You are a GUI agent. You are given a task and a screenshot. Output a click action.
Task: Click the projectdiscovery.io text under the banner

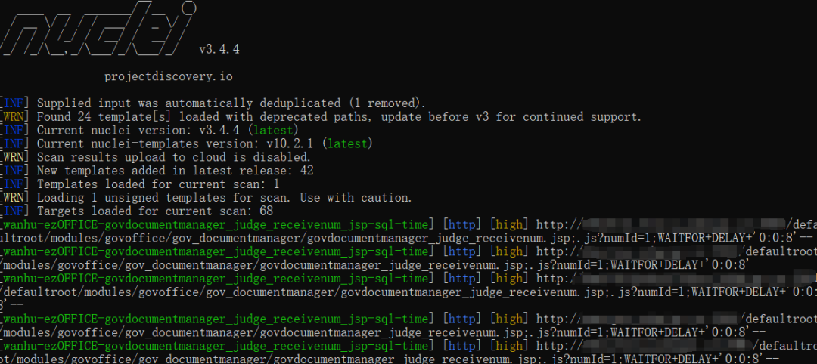pos(168,76)
